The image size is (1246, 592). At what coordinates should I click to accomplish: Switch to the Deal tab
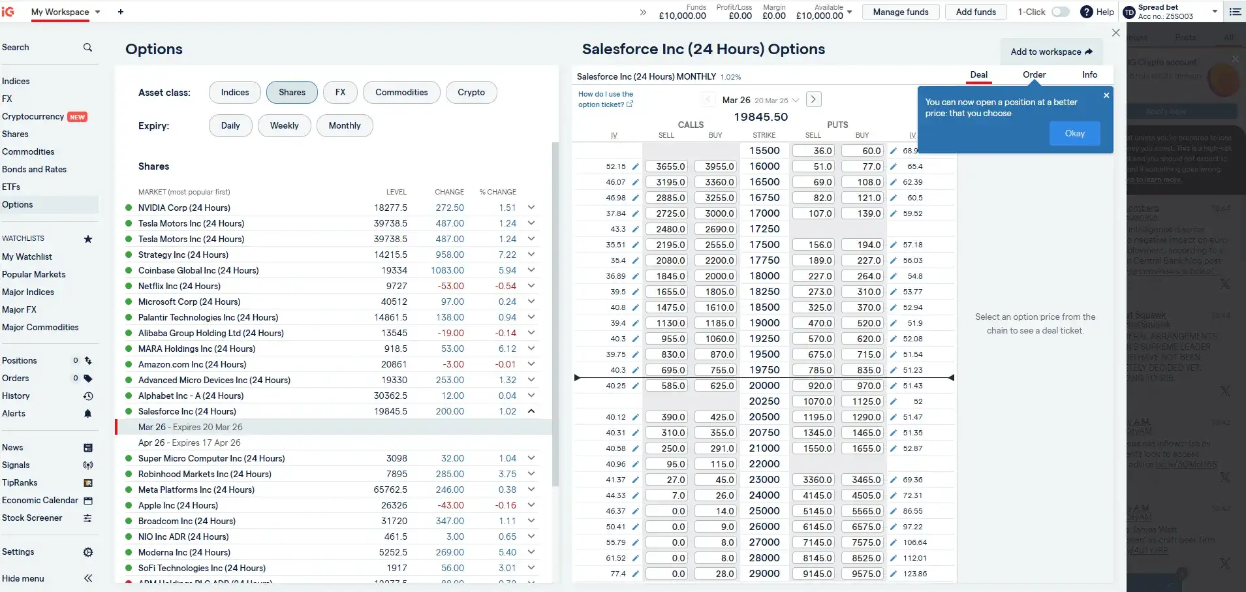(x=978, y=75)
